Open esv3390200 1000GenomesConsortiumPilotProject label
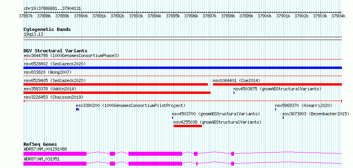The height and width of the screenshot is (168, 353). coord(130,105)
